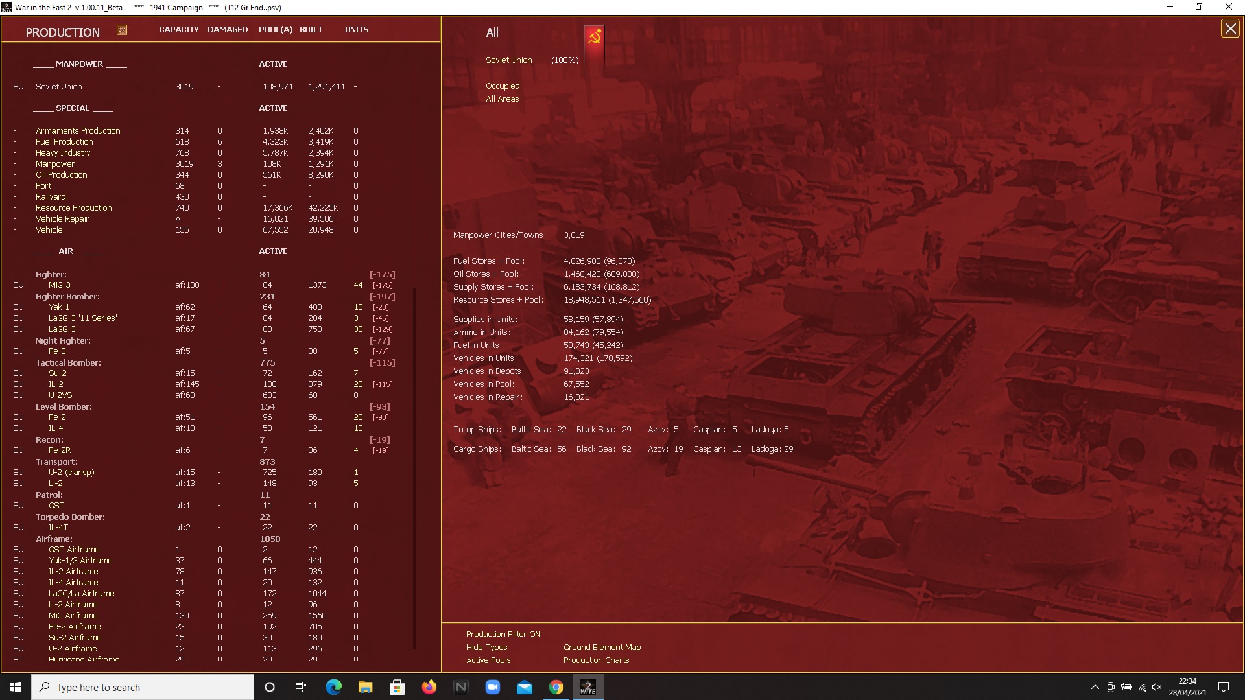Screen dimensions: 1245x700
Task: Open Firefox from the taskbar
Action: [429, 687]
